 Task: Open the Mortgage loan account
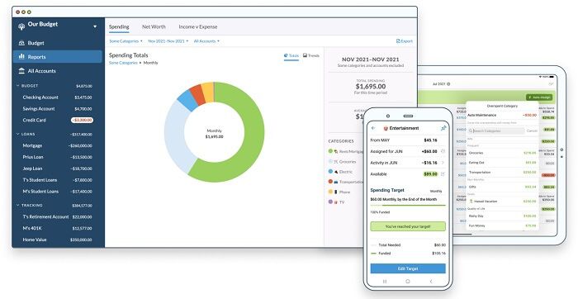[58, 145]
